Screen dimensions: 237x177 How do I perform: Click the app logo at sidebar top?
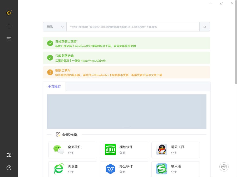(9, 13)
